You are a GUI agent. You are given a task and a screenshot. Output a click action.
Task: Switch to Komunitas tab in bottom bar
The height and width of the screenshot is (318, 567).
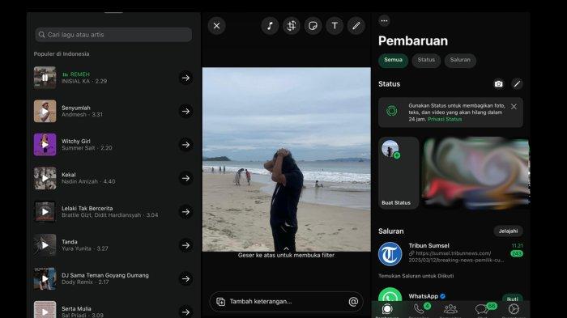coord(450,310)
